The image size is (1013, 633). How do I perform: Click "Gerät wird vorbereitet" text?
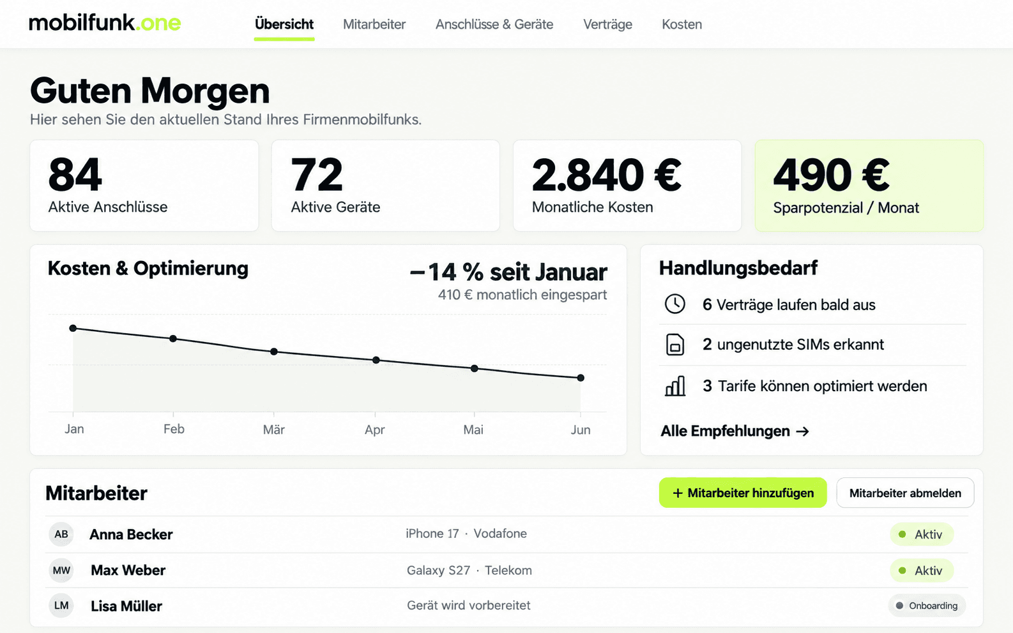click(469, 606)
